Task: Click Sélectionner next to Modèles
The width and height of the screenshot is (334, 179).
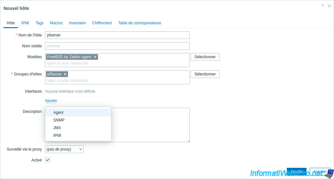Action: [205, 57]
